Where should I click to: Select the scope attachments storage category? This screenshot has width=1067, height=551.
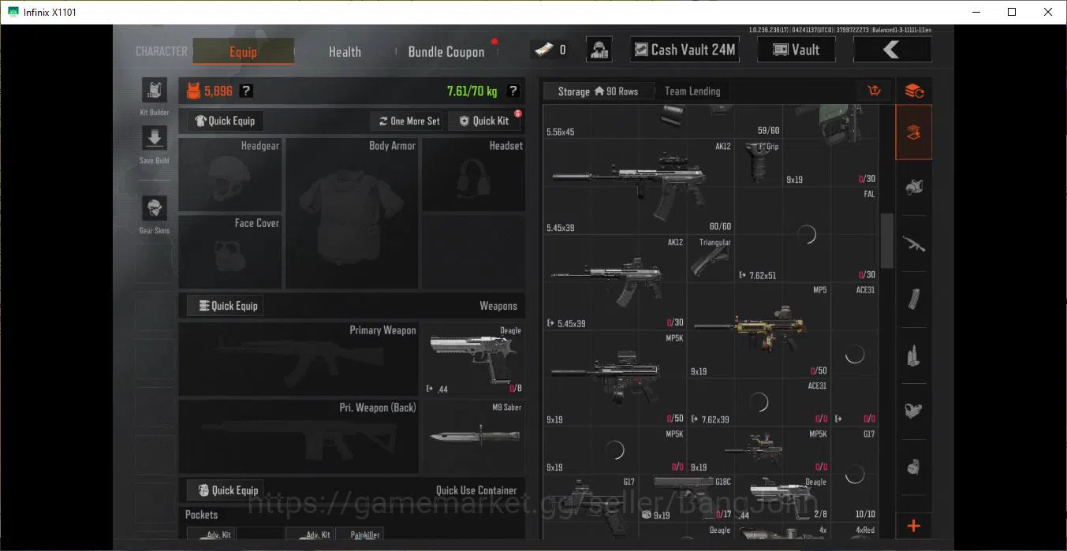pyautogui.click(x=914, y=411)
